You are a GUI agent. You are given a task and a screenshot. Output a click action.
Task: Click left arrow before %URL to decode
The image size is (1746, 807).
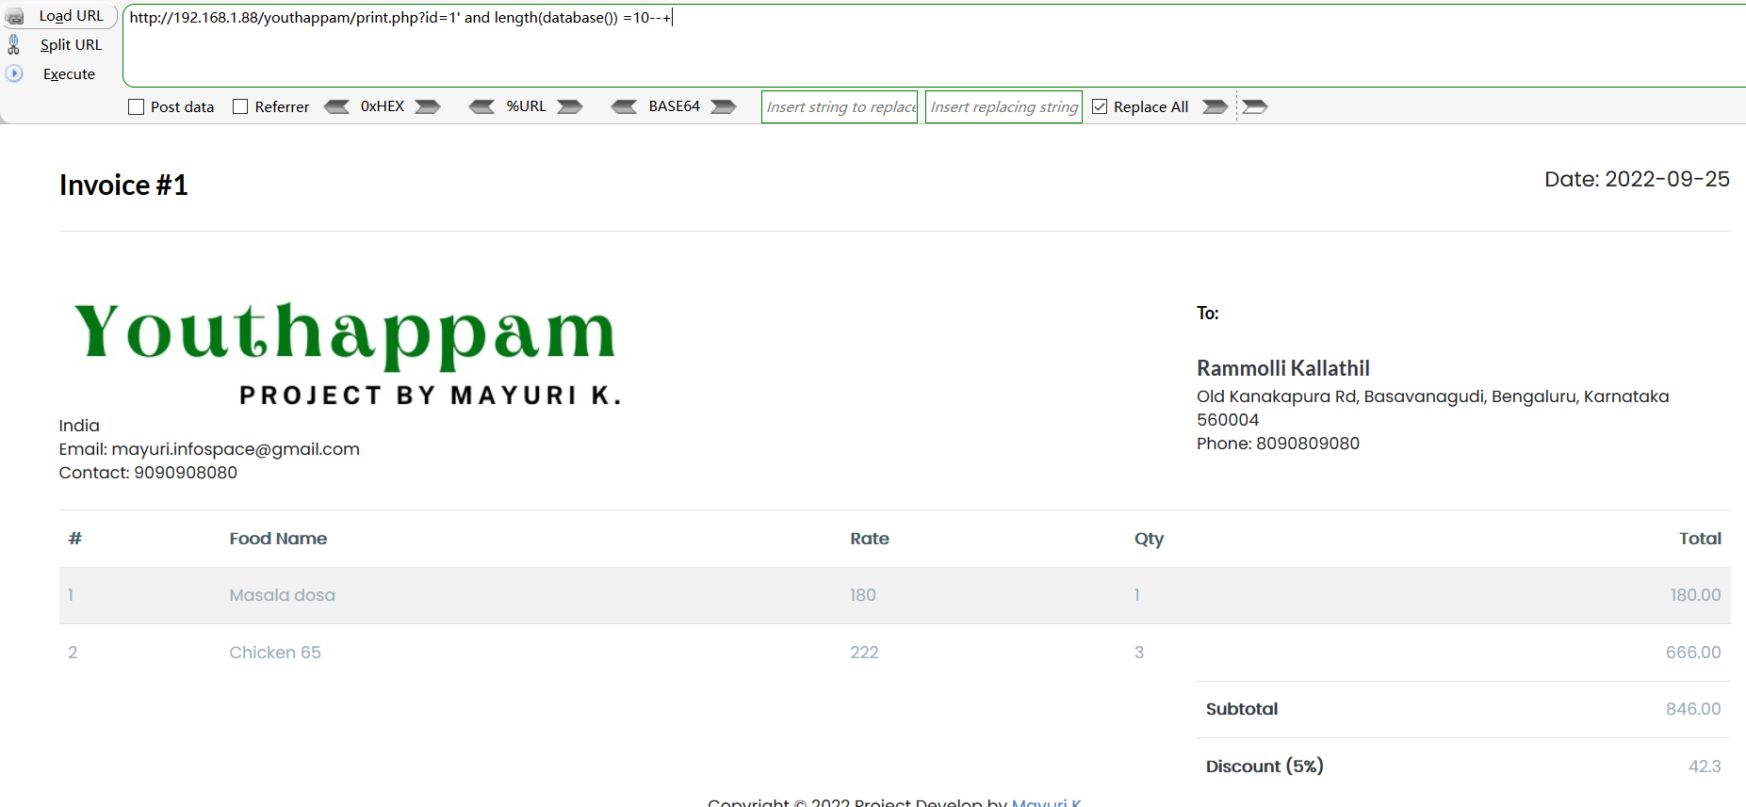tap(482, 106)
